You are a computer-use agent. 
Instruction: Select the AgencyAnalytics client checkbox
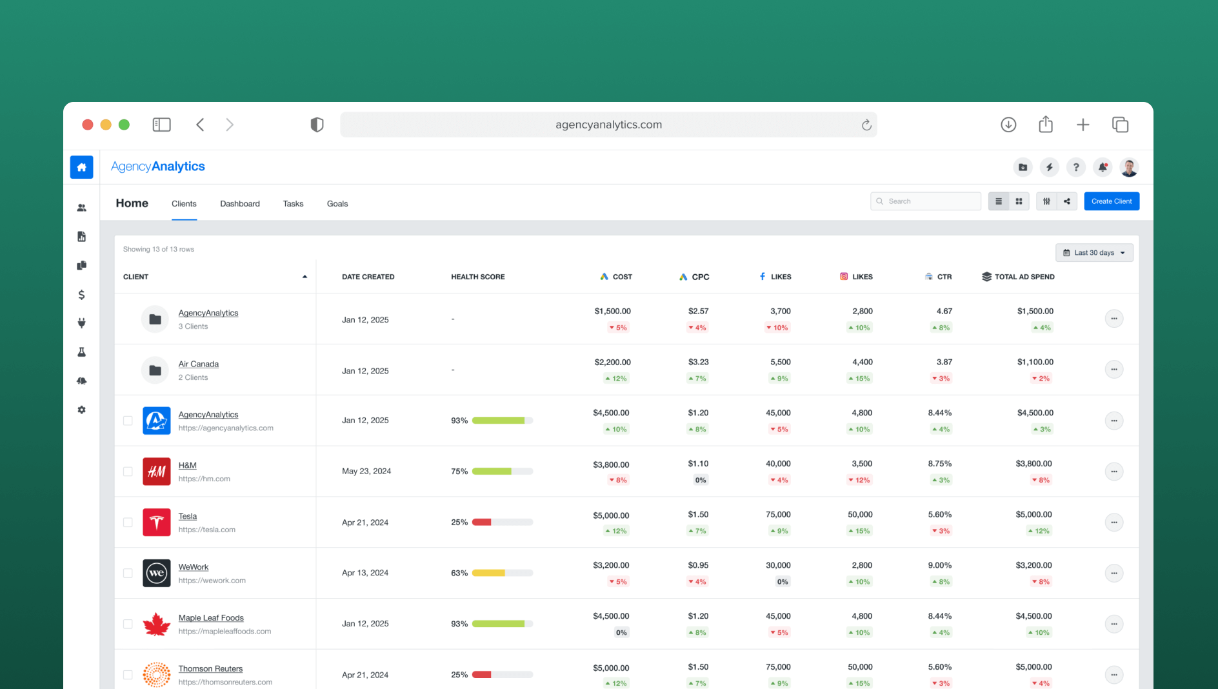click(x=128, y=421)
